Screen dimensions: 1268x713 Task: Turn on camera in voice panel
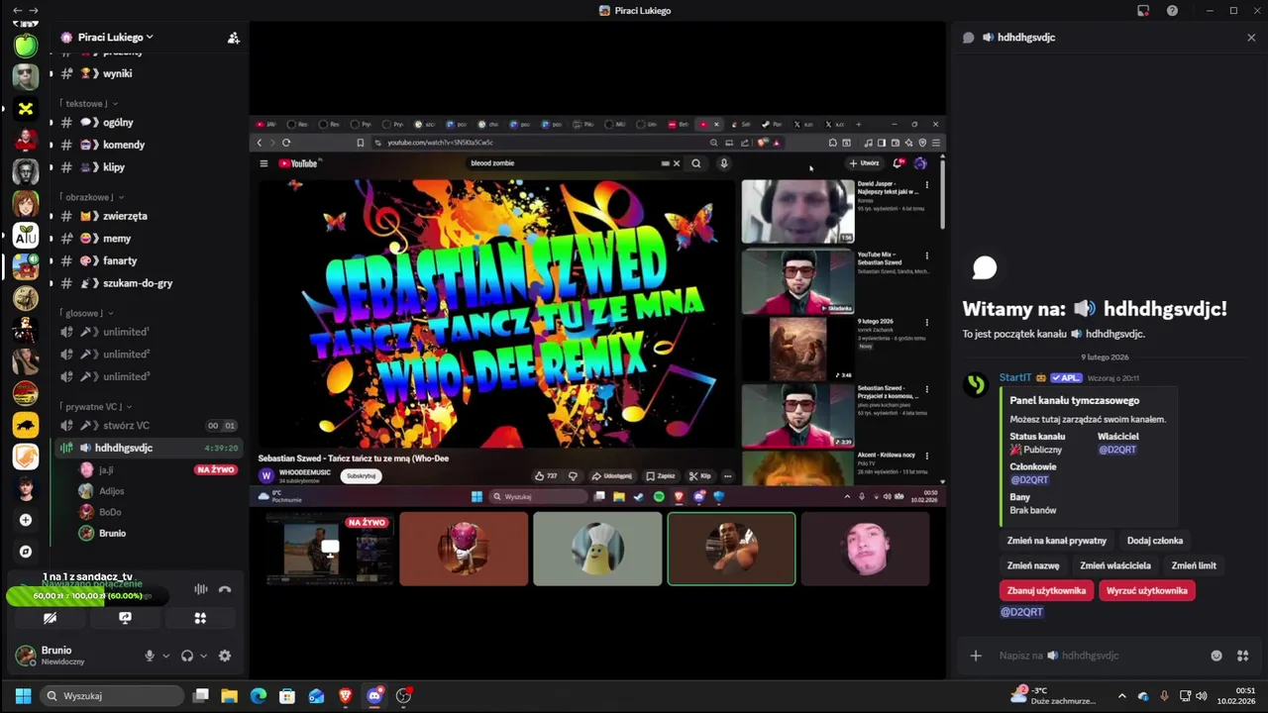[50, 618]
